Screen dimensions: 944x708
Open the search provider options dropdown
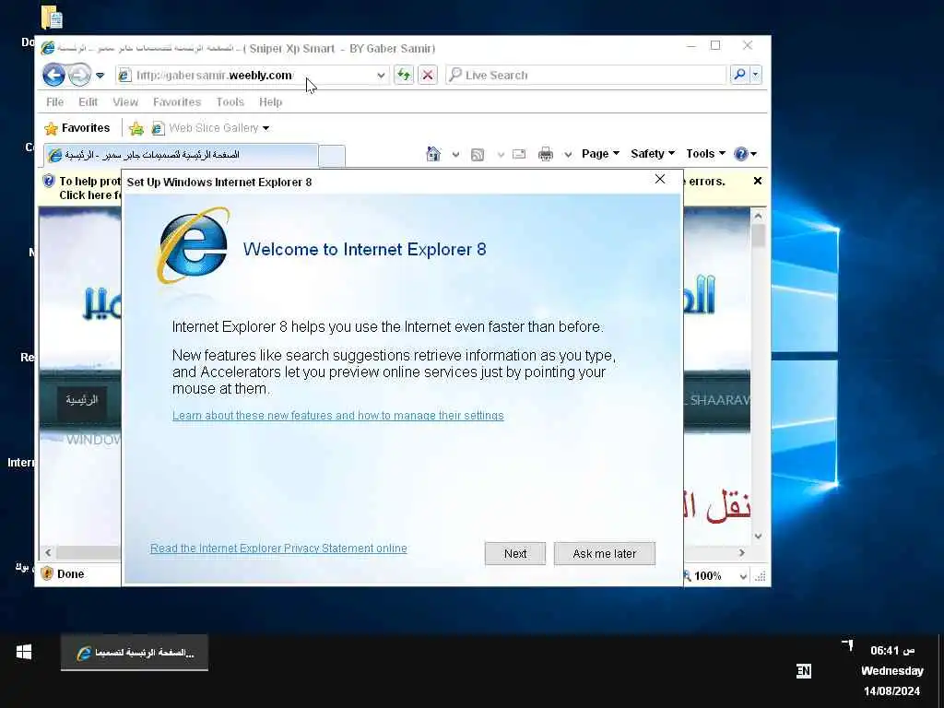pos(756,75)
